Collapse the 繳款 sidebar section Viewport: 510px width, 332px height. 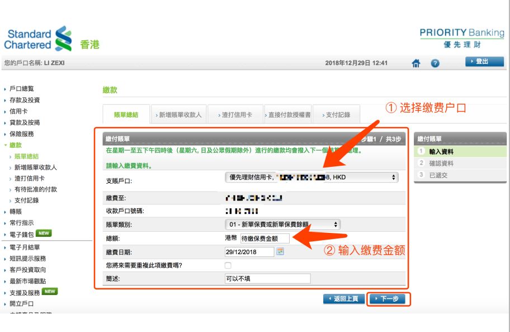tap(15, 145)
